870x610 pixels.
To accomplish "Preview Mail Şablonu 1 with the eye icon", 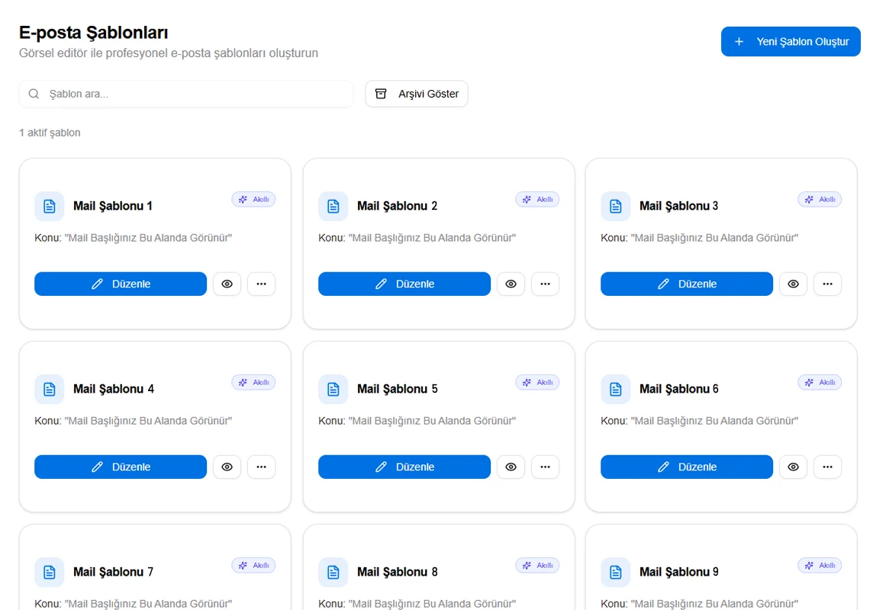I will pyautogui.click(x=227, y=284).
